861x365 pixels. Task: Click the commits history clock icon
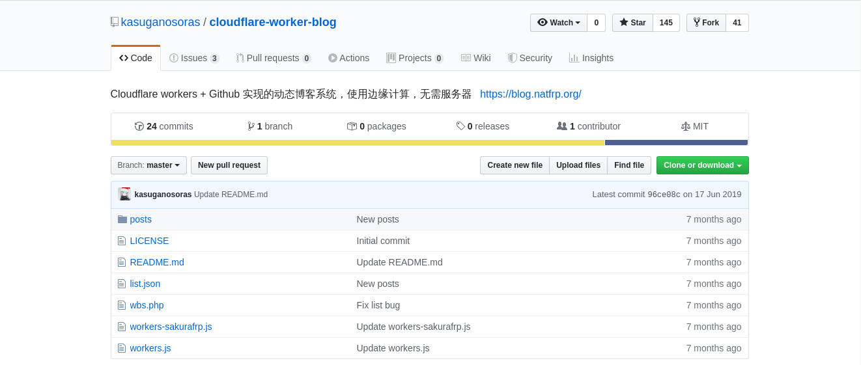[x=139, y=126]
